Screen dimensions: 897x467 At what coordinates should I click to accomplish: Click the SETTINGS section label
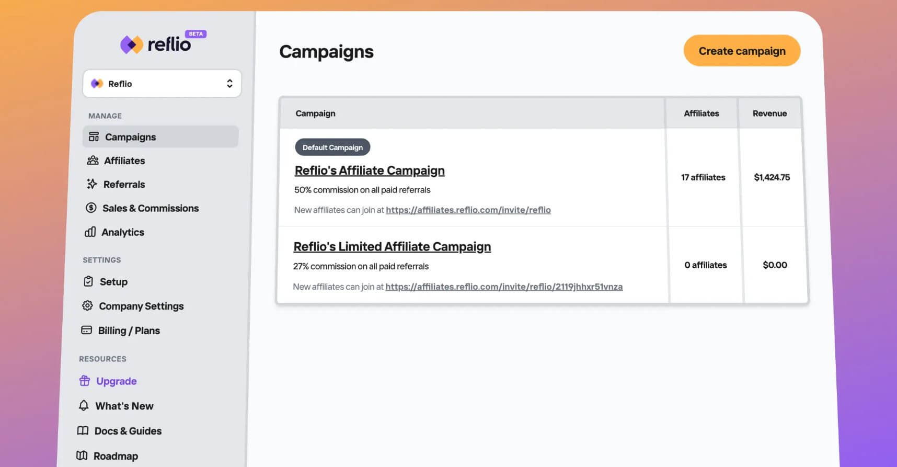[102, 260]
